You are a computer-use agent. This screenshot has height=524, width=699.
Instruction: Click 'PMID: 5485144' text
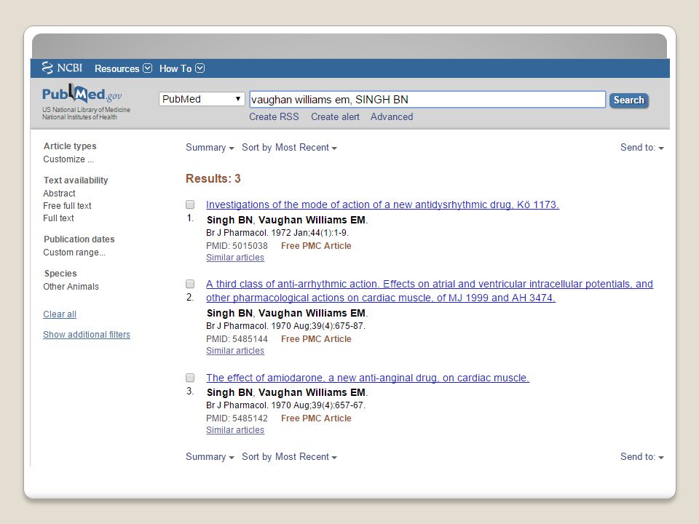click(x=237, y=339)
